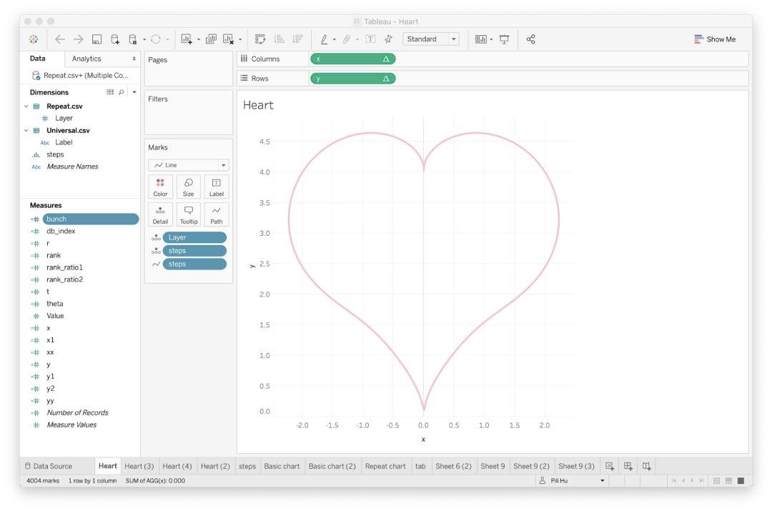The width and height of the screenshot is (772, 511).
Task: Open the Color card in Marks
Action: tap(160, 187)
